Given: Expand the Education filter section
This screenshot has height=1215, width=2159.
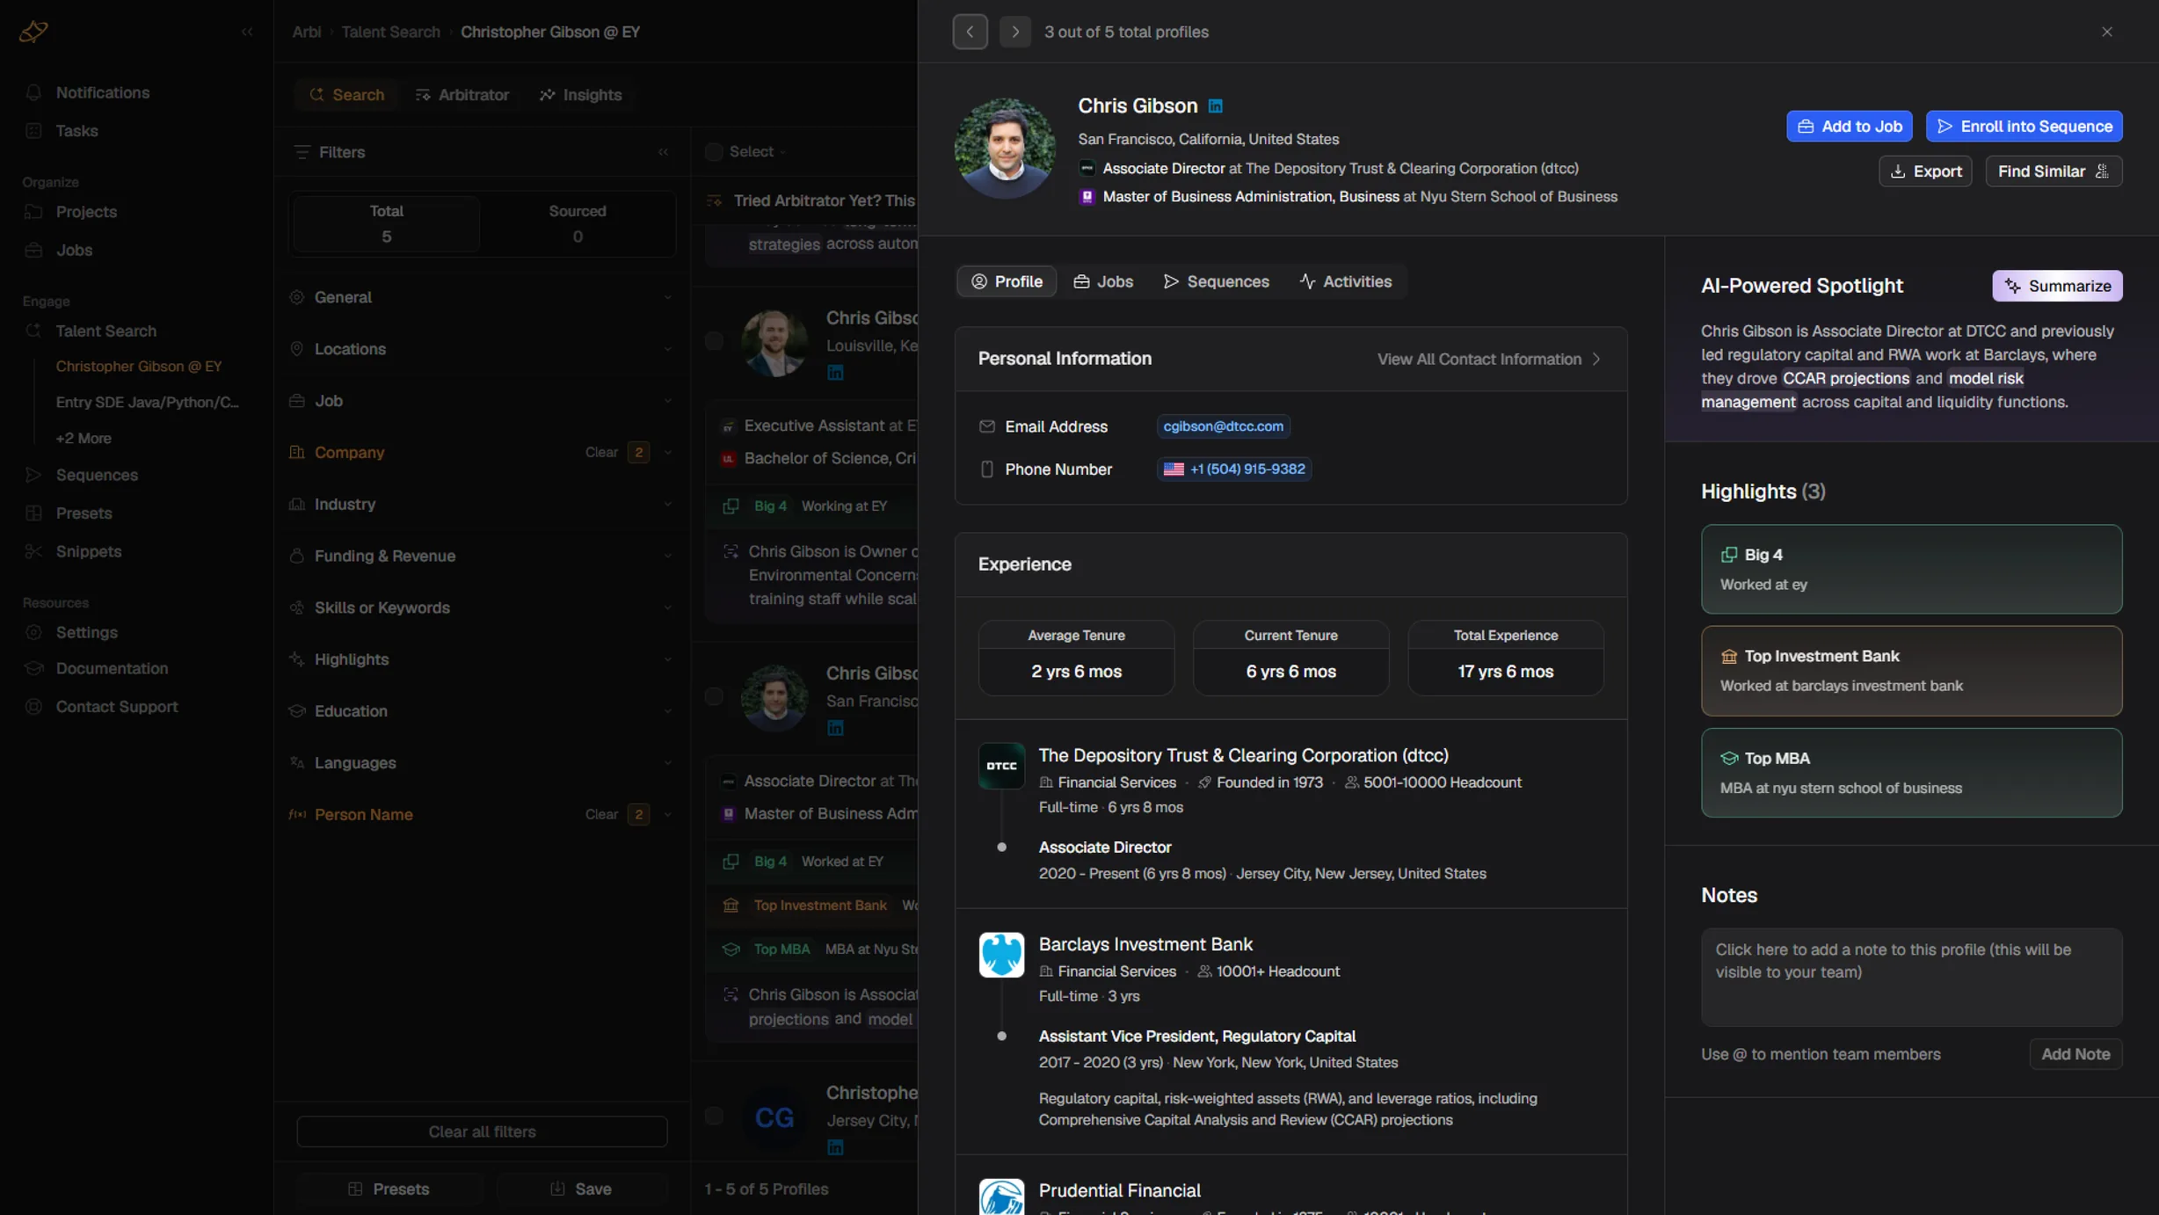Looking at the screenshot, I should [482, 712].
